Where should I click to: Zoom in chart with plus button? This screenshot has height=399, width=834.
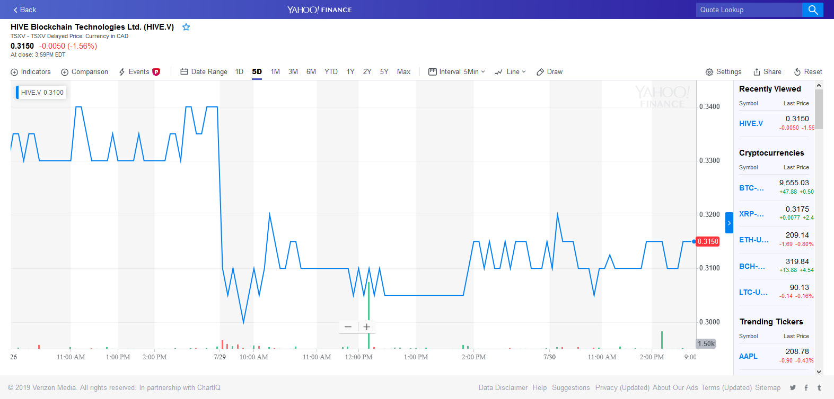click(x=367, y=327)
